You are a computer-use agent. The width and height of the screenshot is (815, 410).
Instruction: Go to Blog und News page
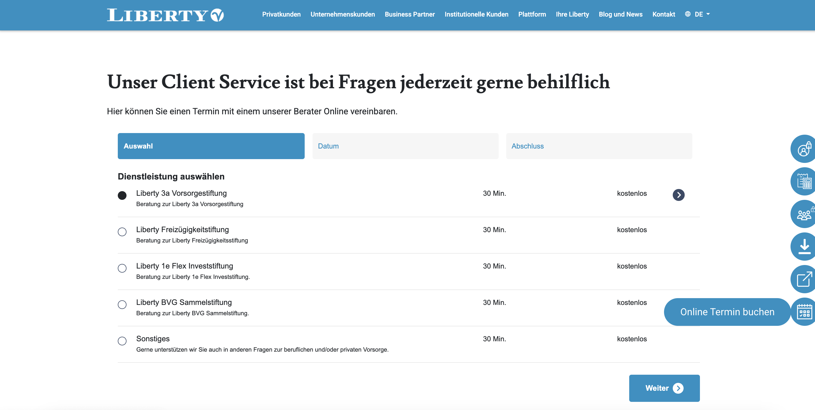click(x=620, y=14)
